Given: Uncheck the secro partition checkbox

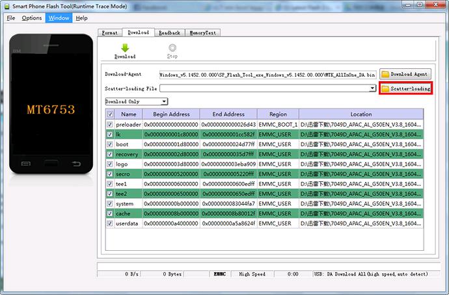Looking at the screenshot, I should click(110, 173).
